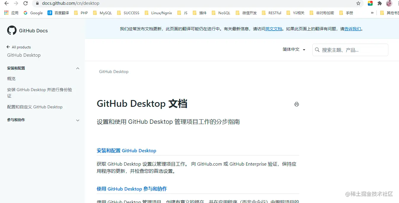Click the 参与和协作 sidebar section title

(x=16, y=120)
